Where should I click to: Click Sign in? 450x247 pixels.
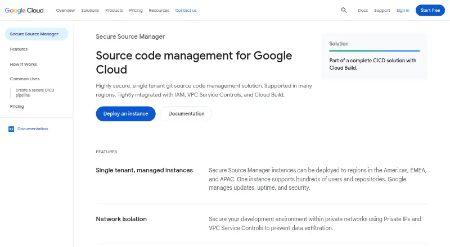(x=403, y=10)
